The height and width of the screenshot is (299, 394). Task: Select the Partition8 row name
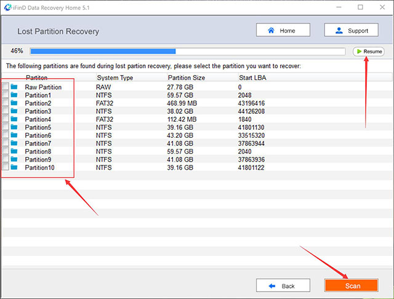38,151
